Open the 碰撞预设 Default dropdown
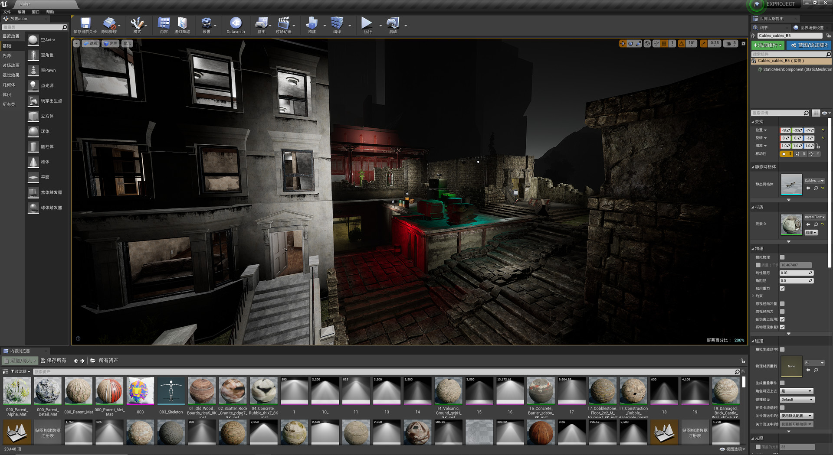Image resolution: width=833 pixels, height=455 pixels. tap(797, 399)
